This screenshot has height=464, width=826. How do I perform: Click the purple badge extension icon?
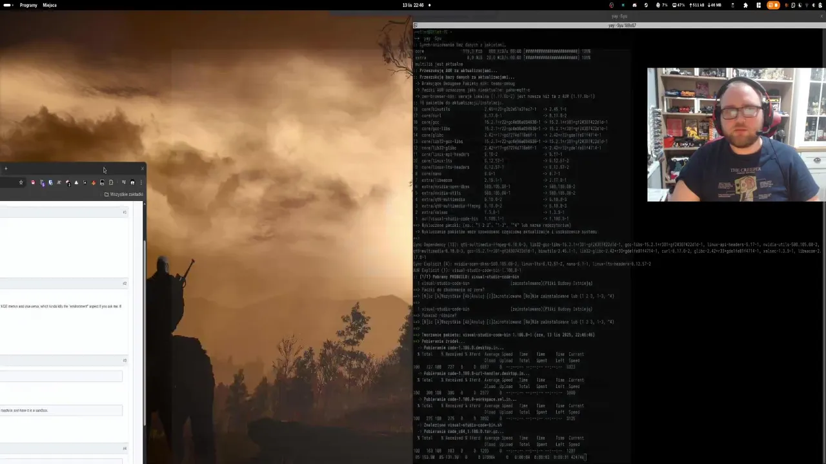[x=42, y=183]
